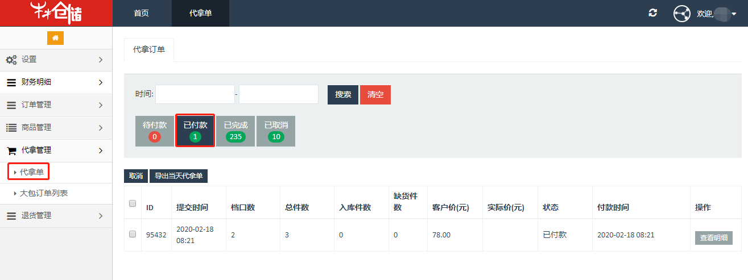The image size is (748, 280).
Task: Select the 代拿订单 content tab
Action: click(x=149, y=50)
